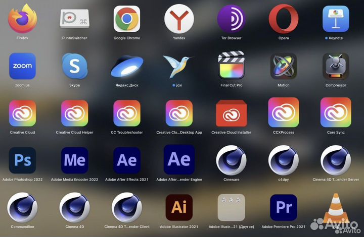Screen dimensions: 364x237
Task: Open Google Chrome
Action: pos(127,19)
